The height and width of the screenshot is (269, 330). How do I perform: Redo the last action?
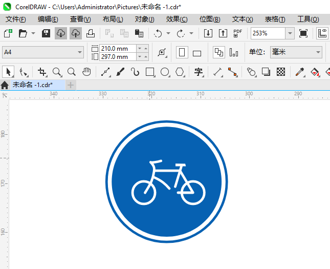(181, 33)
